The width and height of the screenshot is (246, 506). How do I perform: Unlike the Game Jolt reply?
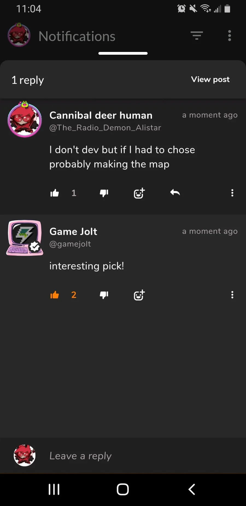(55, 295)
